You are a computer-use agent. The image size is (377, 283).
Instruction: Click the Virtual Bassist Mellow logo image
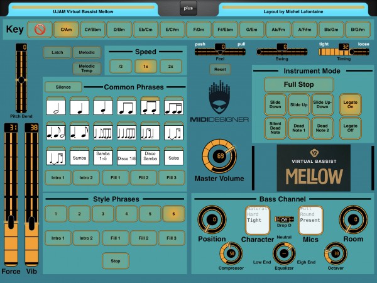point(314,168)
